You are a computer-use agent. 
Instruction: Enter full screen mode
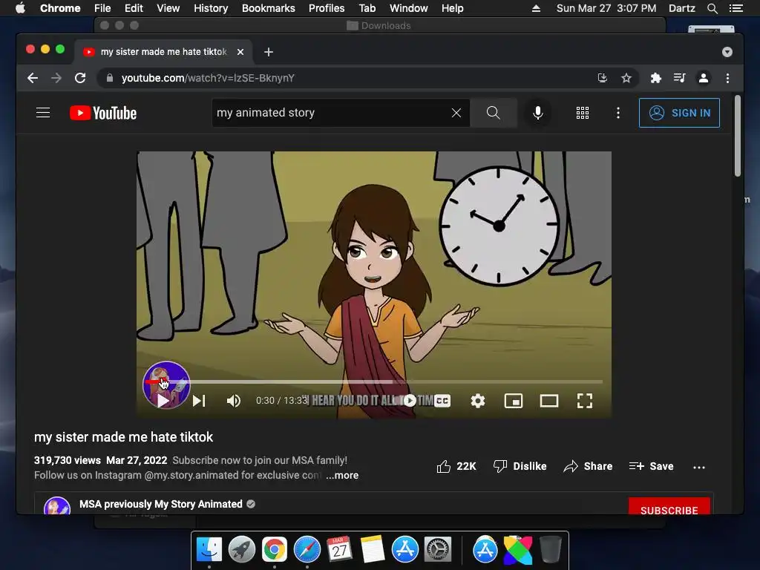585,401
